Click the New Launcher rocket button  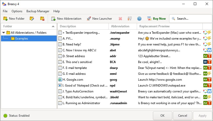99,19
